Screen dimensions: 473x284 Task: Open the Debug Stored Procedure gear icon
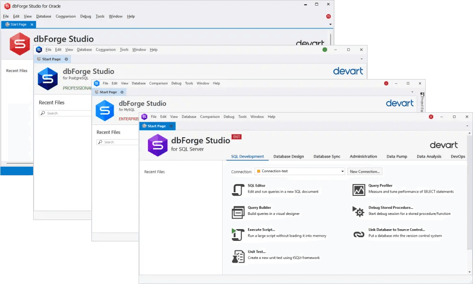pos(359,212)
